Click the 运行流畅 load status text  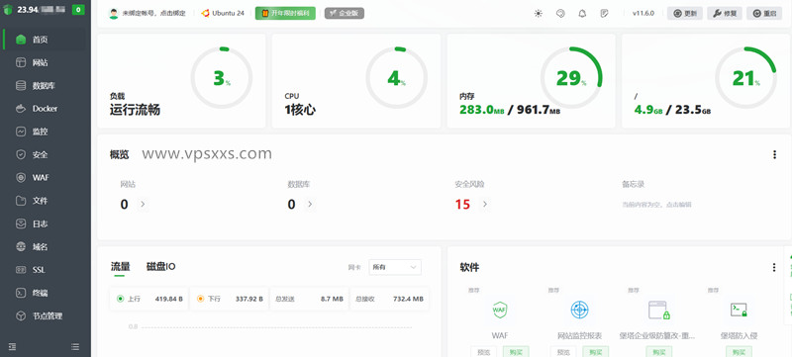[x=135, y=110]
